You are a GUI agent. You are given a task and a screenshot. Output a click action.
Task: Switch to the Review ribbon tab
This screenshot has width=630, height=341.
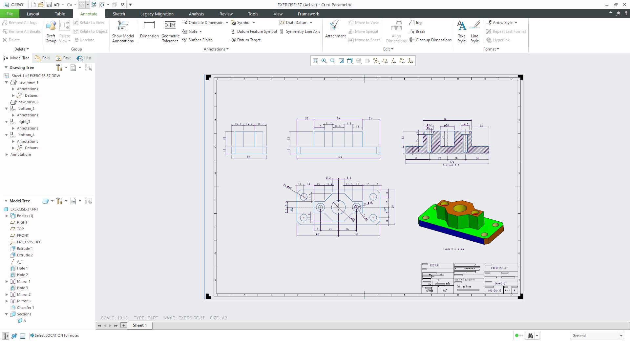coord(226,14)
